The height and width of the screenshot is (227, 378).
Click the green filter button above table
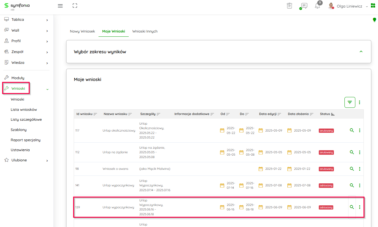pos(350,102)
